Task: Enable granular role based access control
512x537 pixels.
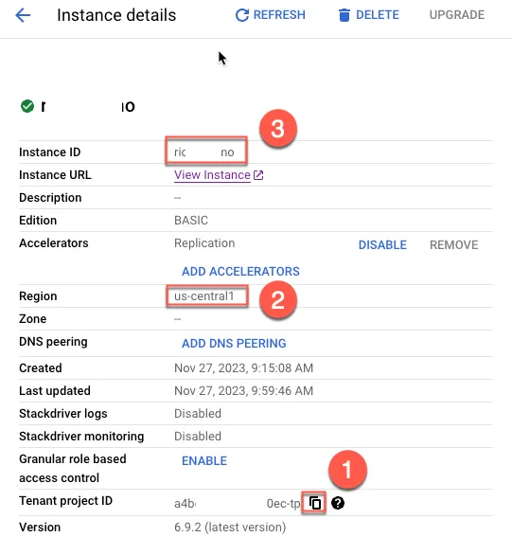Action: pos(204,461)
